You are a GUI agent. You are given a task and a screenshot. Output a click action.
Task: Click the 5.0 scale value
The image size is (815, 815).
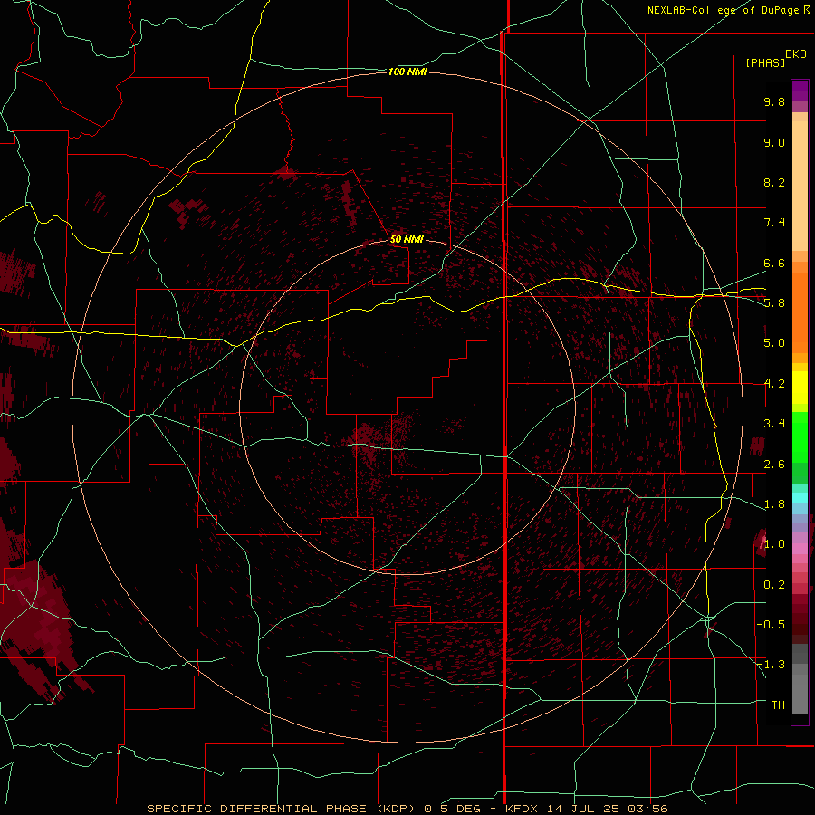pyautogui.click(x=774, y=343)
